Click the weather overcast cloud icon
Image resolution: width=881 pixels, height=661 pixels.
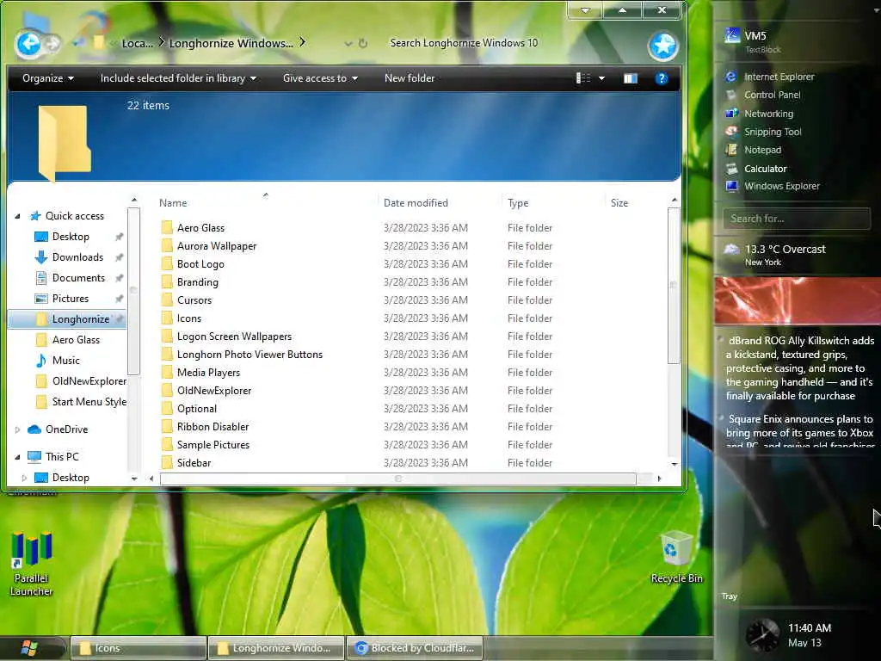tap(731, 249)
